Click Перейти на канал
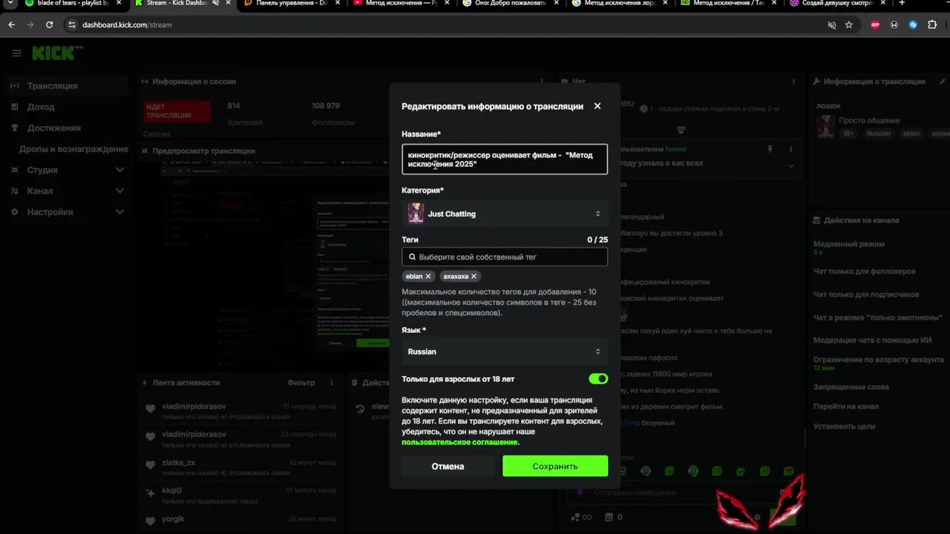 [845, 406]
